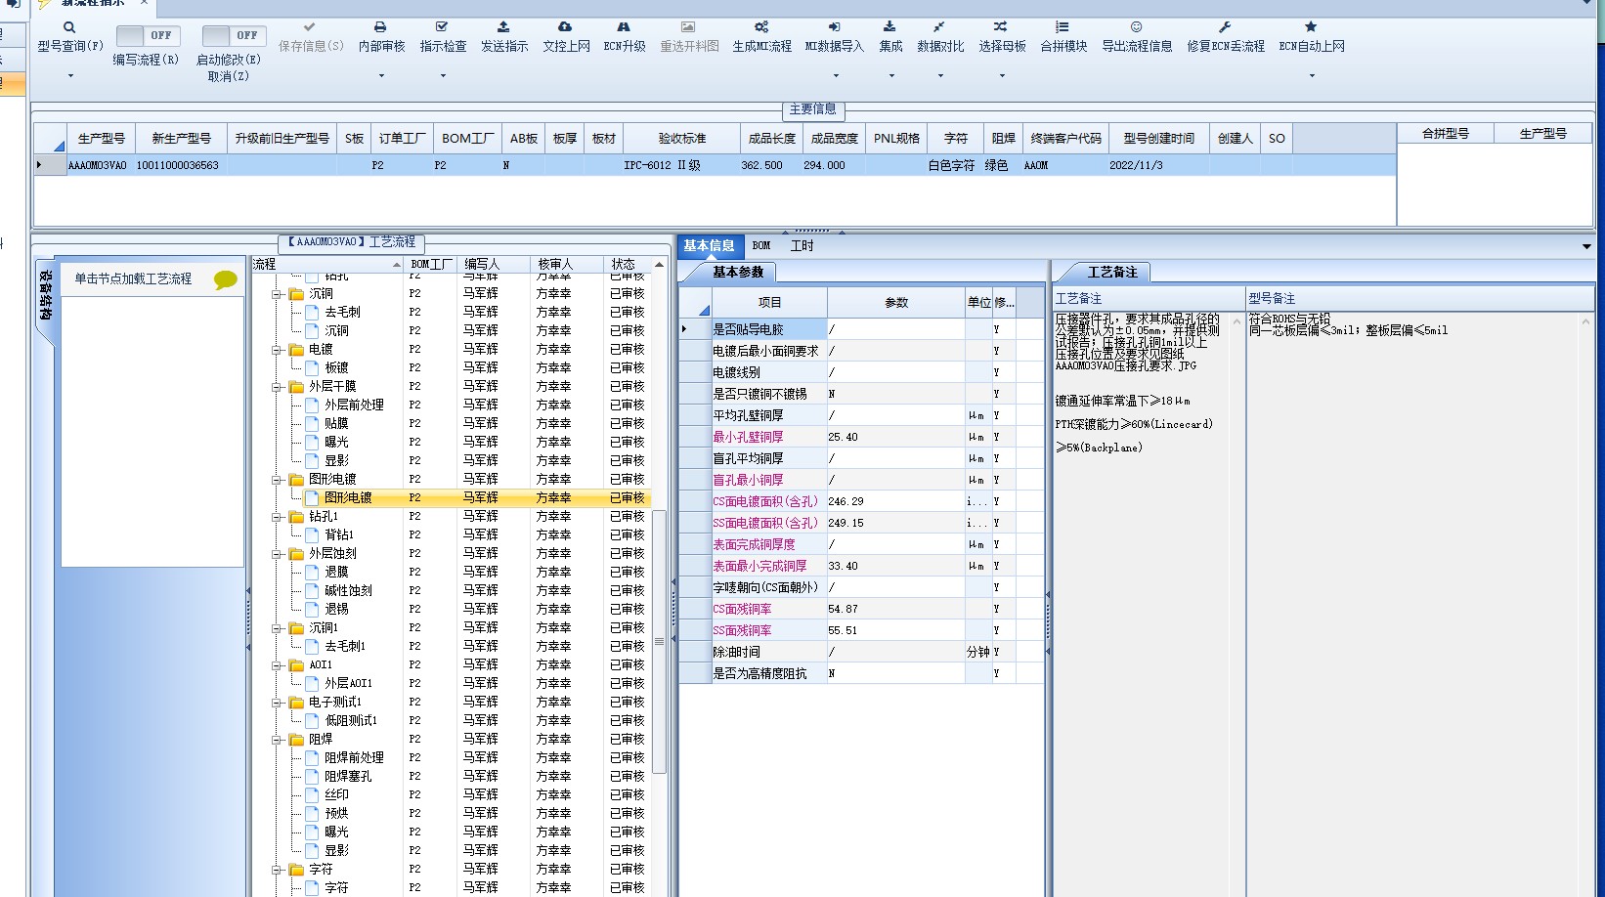Click the document icon beside 背钻1
Viewport: 1605px width, 897px height.
[x=312, y=535]
